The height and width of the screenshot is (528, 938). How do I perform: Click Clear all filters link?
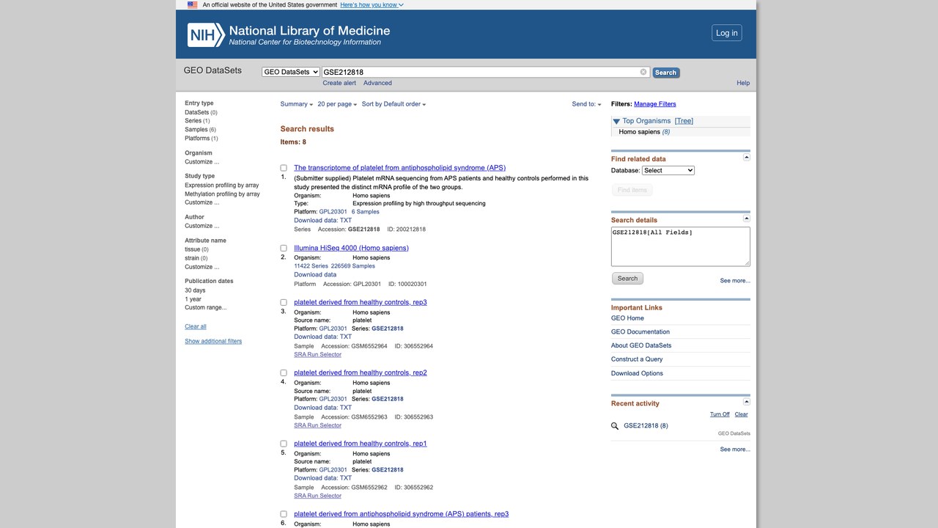[196, 326]
